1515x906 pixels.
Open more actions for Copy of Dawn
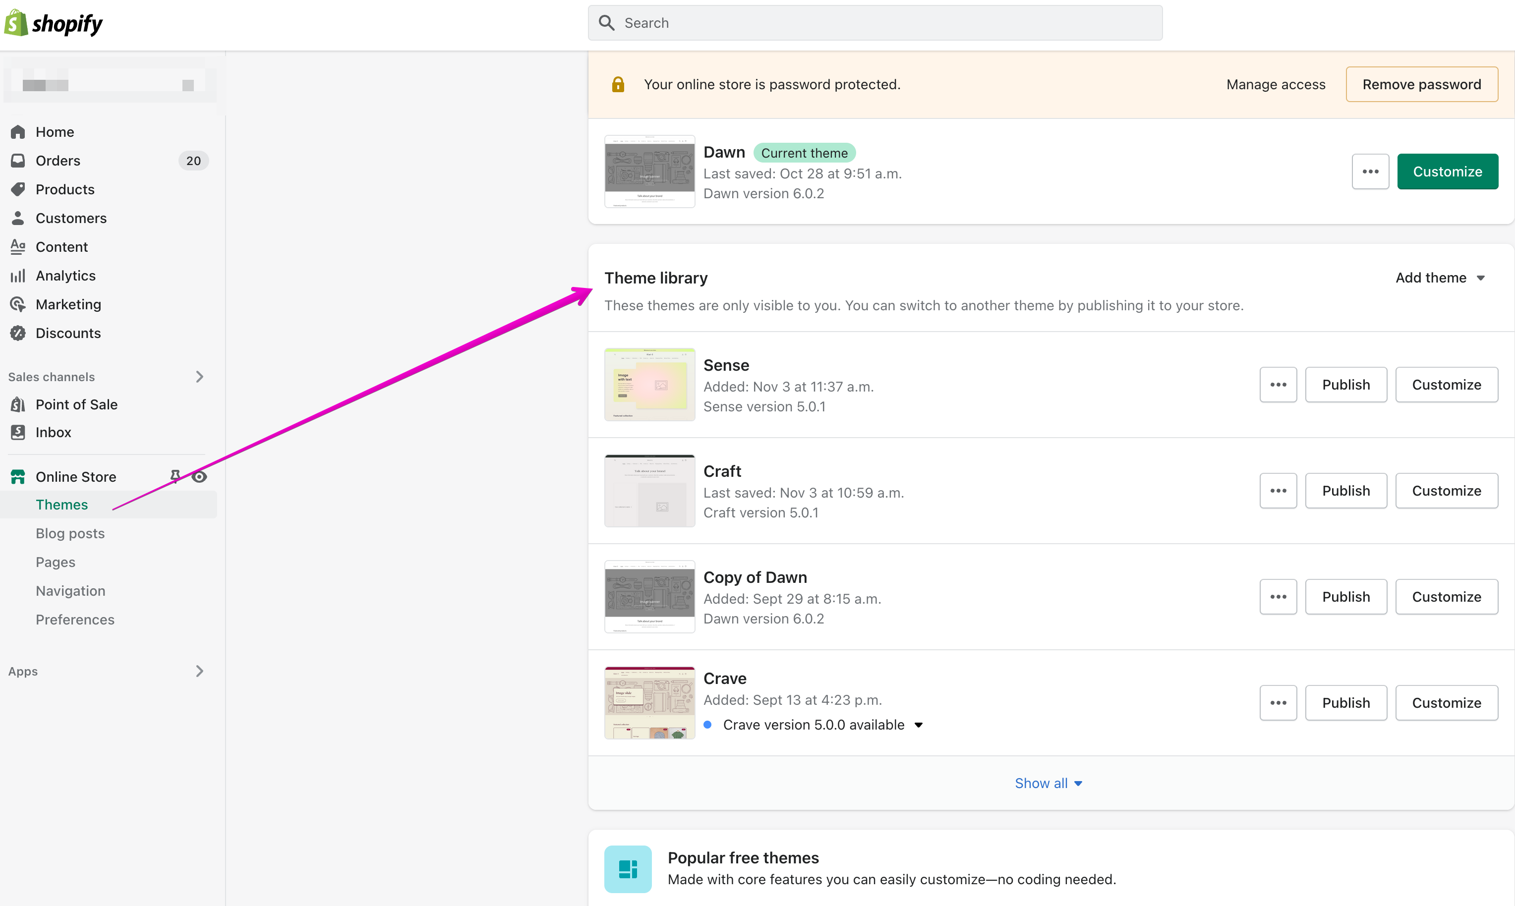[1278, 596]
